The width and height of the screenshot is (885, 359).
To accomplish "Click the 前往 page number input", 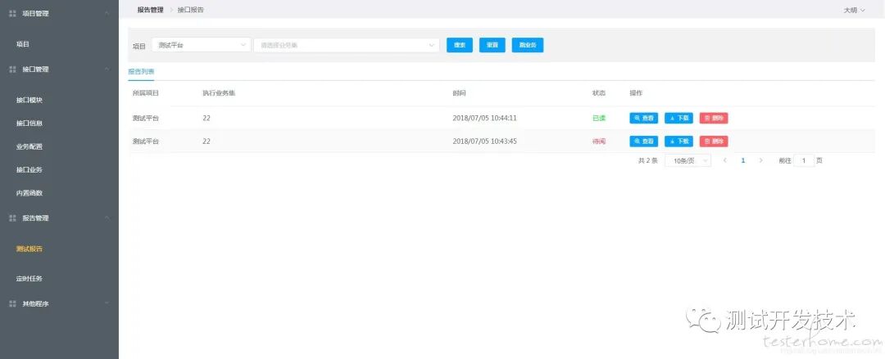I will click(x=805, y=160).
